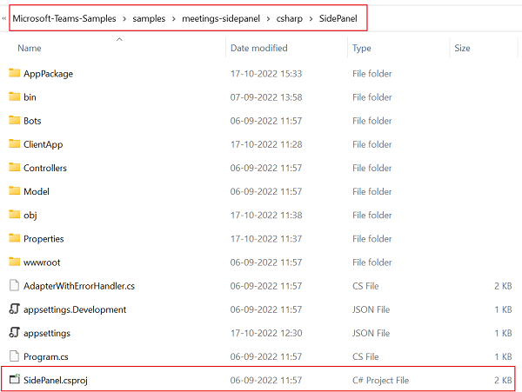Screen dimensions: 522x392
Task: Select the appsettings file name
Action: pos(47,333)
